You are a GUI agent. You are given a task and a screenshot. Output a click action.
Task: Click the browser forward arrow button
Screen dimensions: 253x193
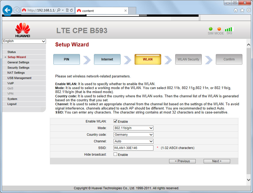[x=16, y=10]
